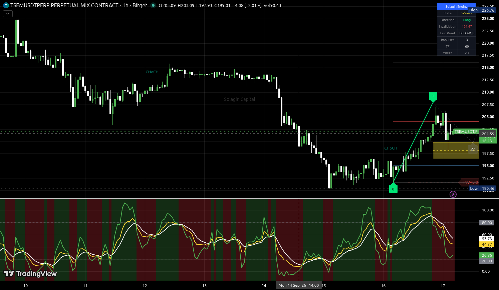Click the TSEMUSDT.P price line label
This screenshot has width=499, height=290.
[x=466, y=132]
